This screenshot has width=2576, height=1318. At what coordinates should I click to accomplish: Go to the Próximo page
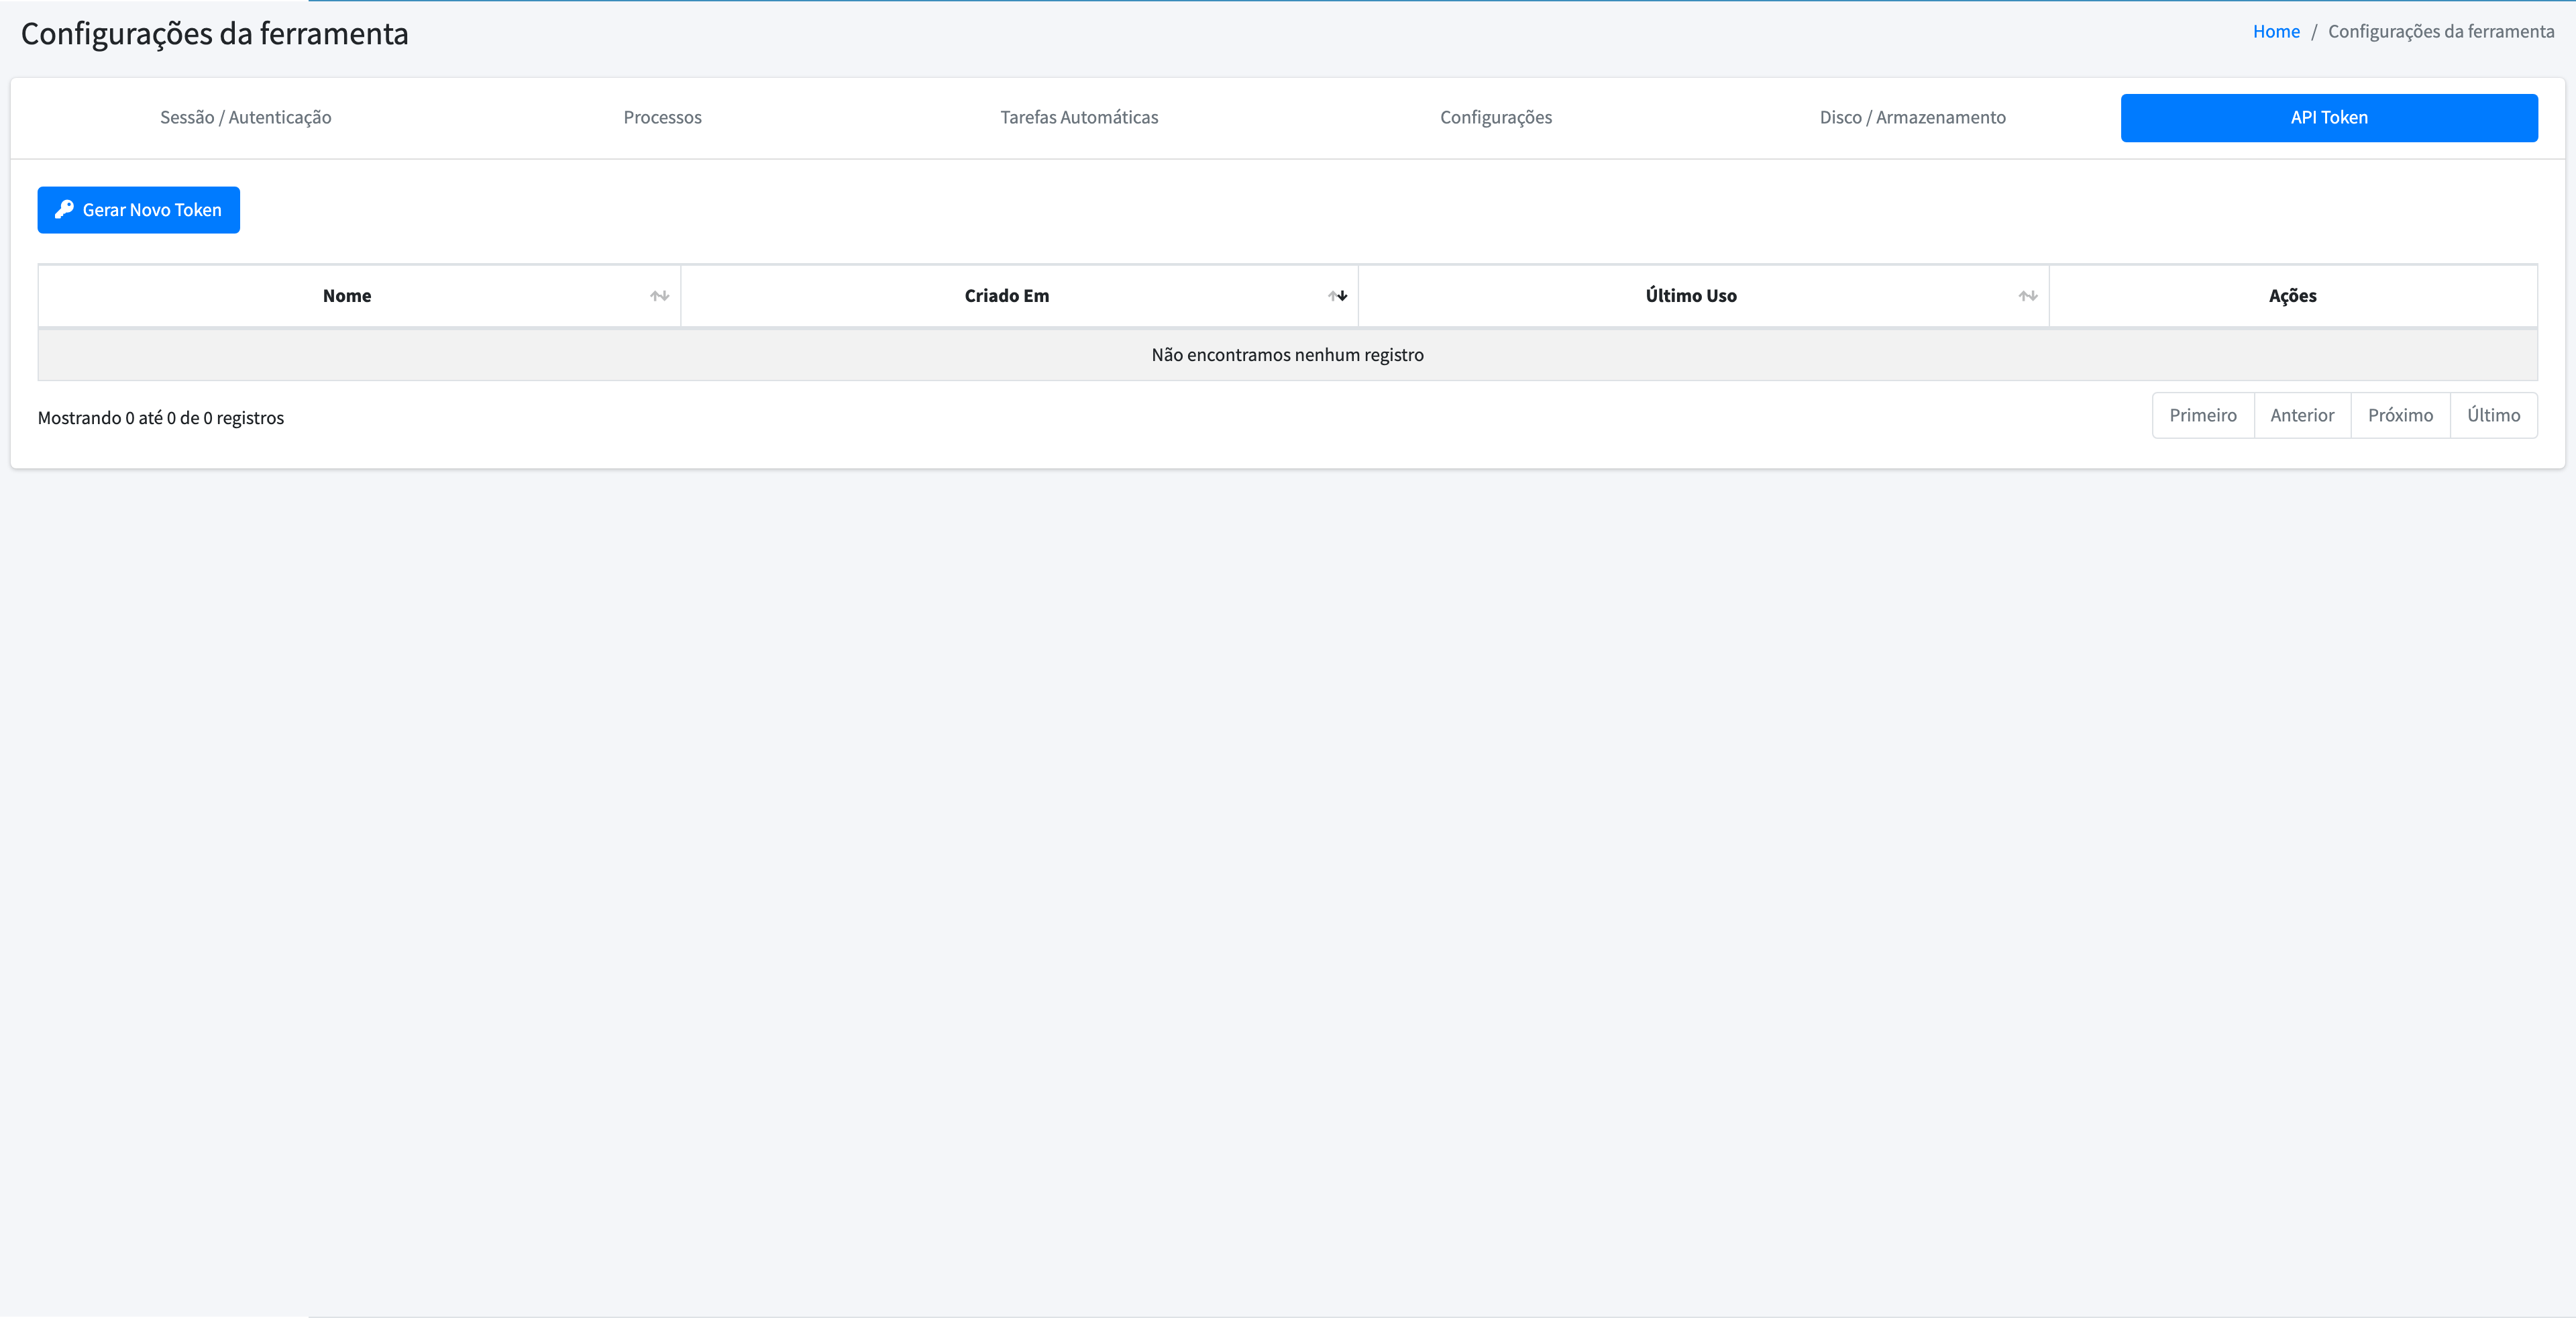coord(2400,415)
